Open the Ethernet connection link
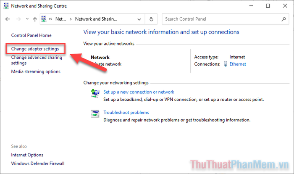Image resolution: width=294 pixels, height=174 pixels. click(238, 64)
